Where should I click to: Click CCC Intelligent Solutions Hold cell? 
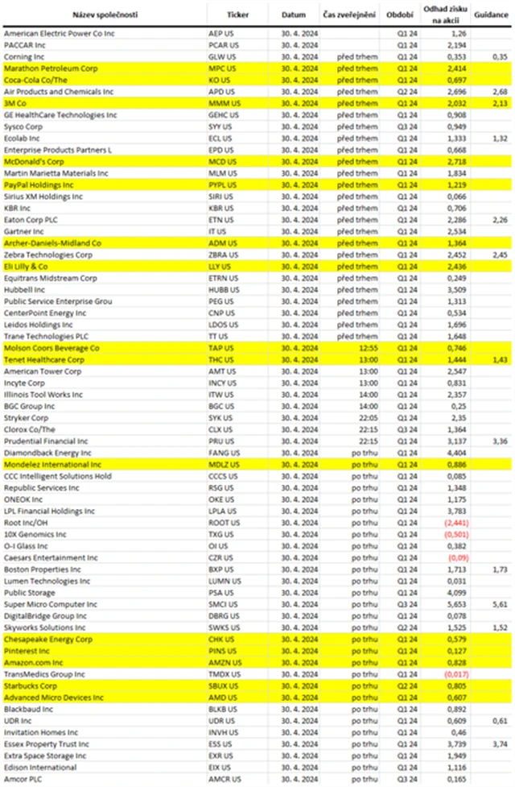click(x=58, y=476)
